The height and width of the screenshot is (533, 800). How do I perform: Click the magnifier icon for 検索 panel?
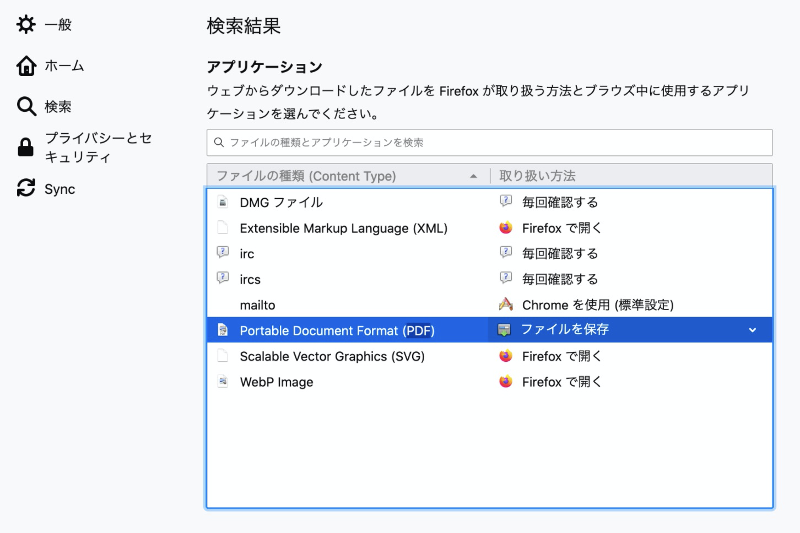pyautogui.click(x=26, y=106)
